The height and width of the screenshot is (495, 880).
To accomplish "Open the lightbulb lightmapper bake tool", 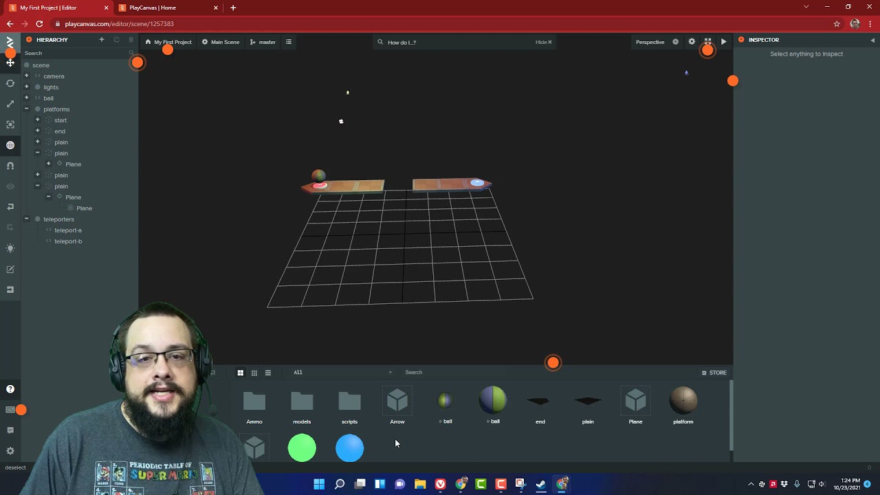I will (10, 248).
